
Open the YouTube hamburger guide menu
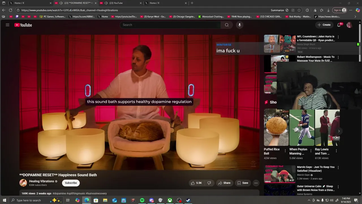tap(7, 25)
